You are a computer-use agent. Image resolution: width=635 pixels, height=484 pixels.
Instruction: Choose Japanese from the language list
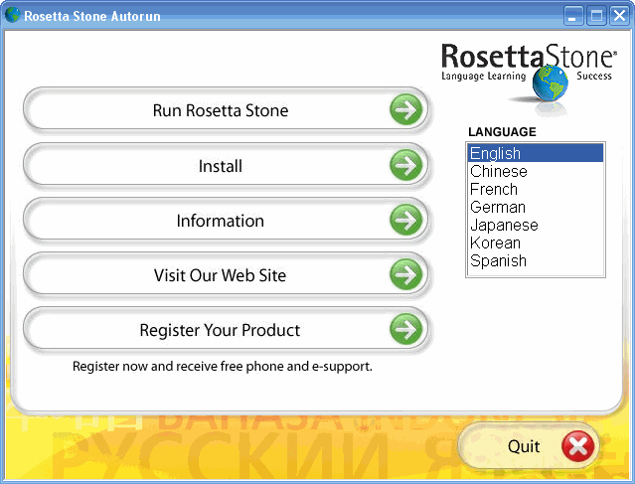point(536,225)
